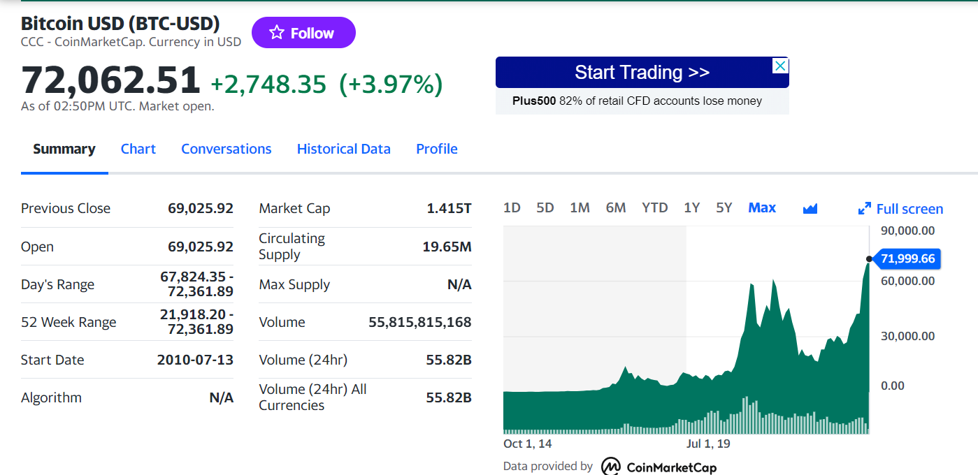The image size is (978, 475).
Task: Click the CoinMarketCap logo
Action: pos(659,467)
